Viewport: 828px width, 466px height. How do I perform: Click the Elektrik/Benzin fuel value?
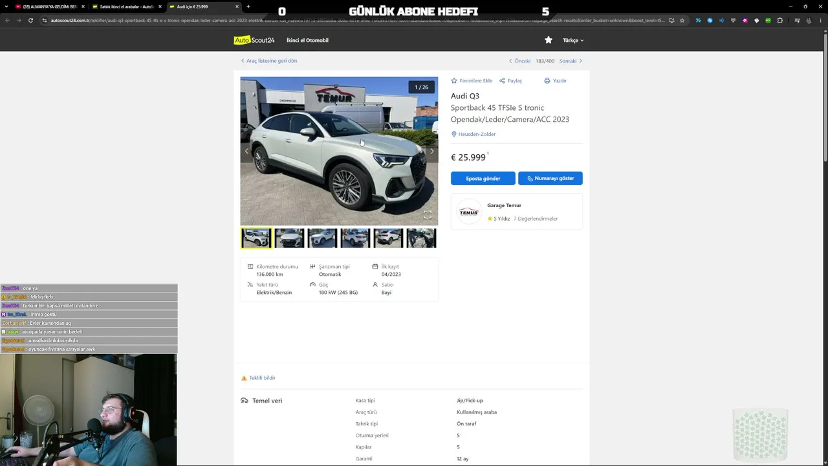pos(274,293)
